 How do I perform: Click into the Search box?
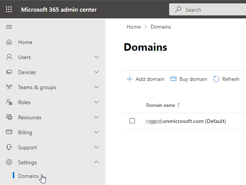208,9
